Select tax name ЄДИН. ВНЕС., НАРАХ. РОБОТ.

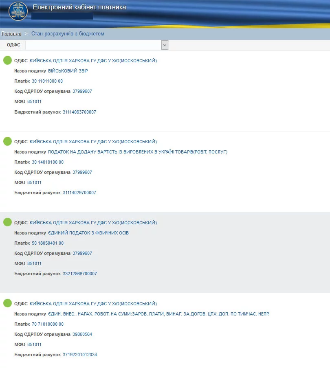158,314
